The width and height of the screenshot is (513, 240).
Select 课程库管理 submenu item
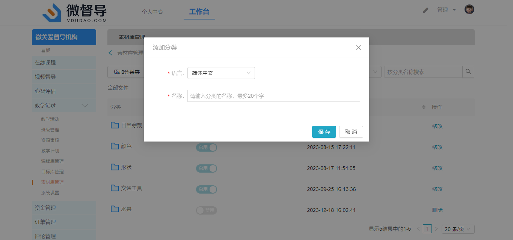point(52,161)
